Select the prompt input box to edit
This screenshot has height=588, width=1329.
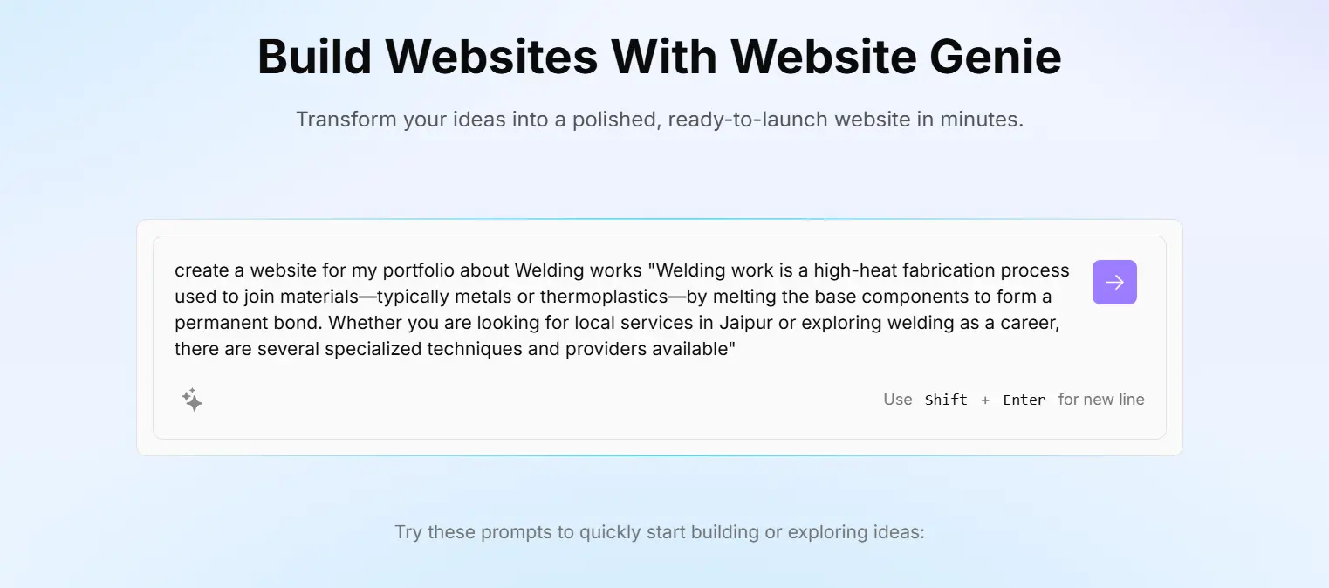[611, 310]
